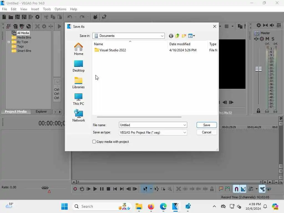Open the Normal Edit Tool dropdown arrow
The width and height of the screenshot is (284, 213).
pyautogui.click(x=151, y=189)
